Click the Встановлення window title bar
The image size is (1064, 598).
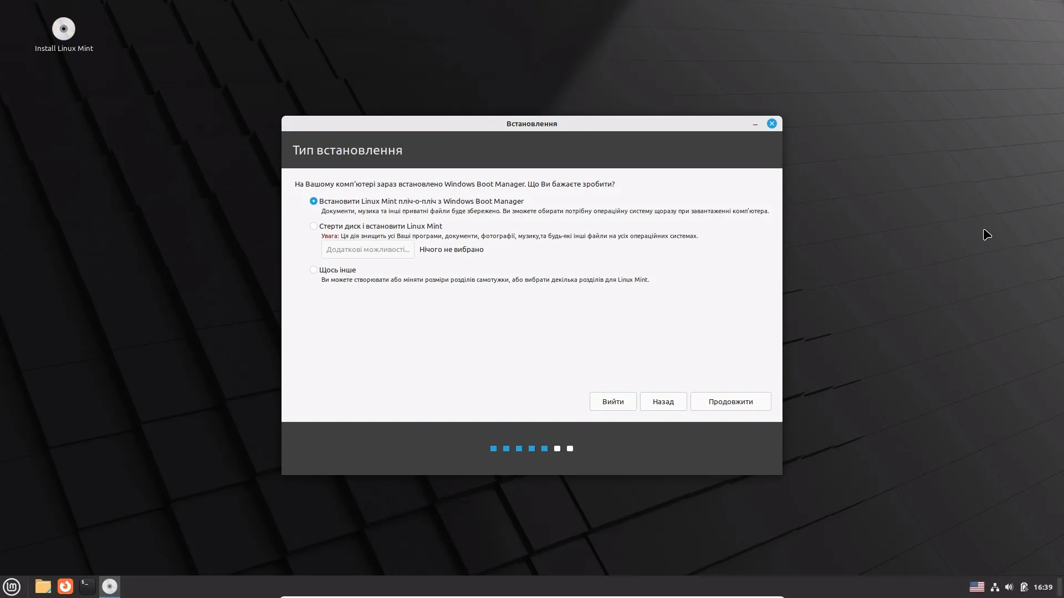tap(531, 123)
